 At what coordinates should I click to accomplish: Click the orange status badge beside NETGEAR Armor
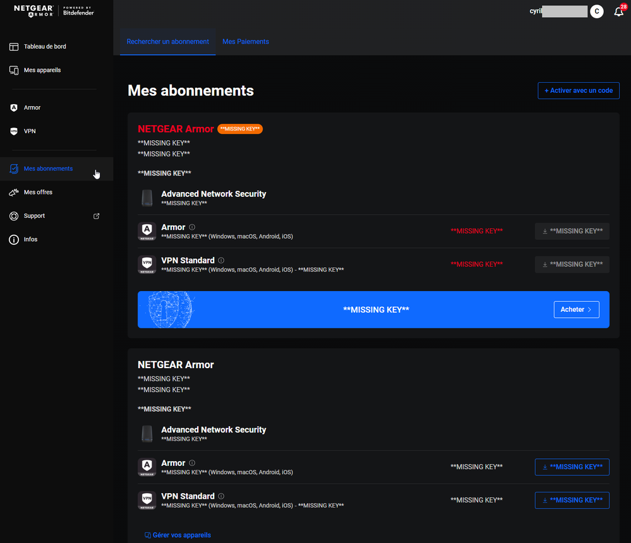pos(240,129)
